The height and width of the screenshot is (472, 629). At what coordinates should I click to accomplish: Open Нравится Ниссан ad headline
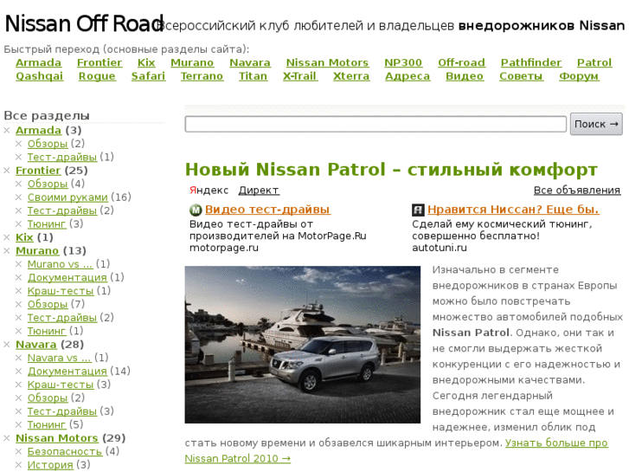[x=513, y=210]
